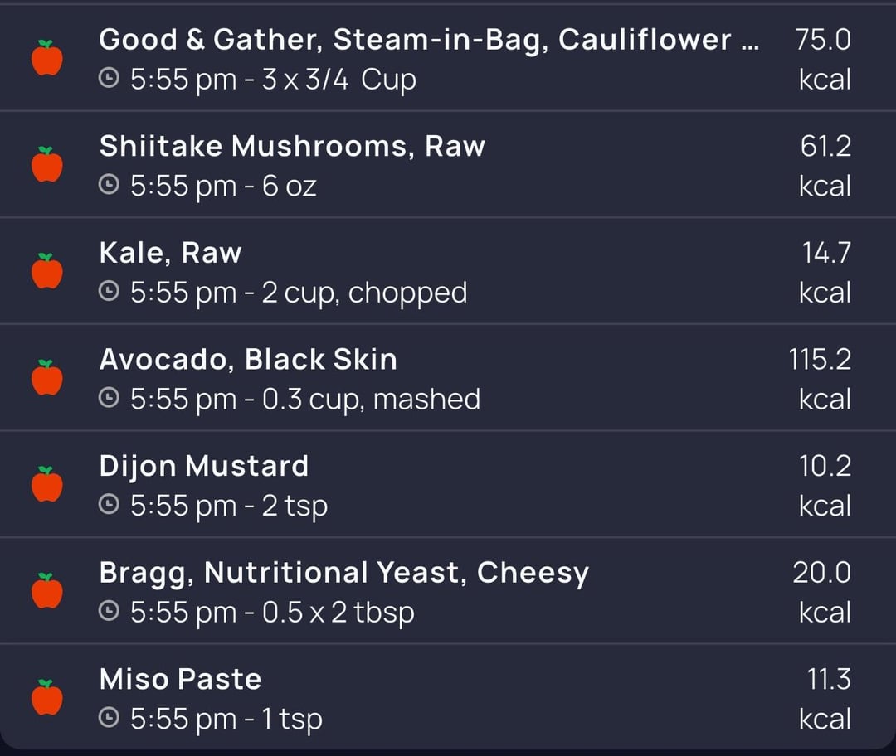The image size is (896, 756).
Task: Select the Kale, Raw food entry
Action: (x=170, y=253)
